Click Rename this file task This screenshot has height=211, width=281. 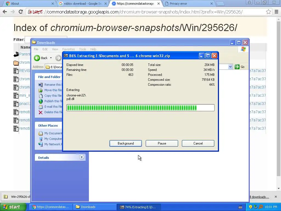click(52, 85)
